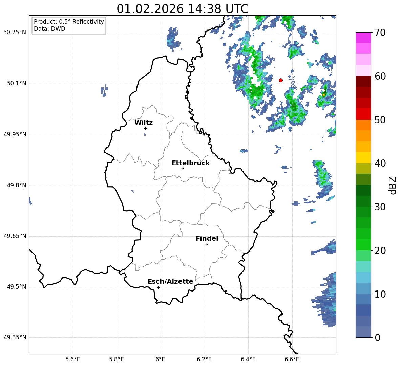Click the 30 colorbar tick label

[x=380, y=207]
